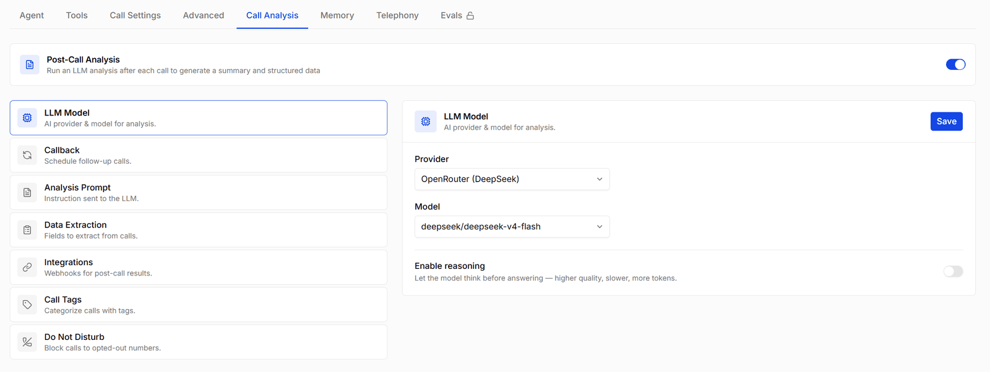This screenshot has width=990, height=372.
Task: Click the LLM Model chip icon in left list
Action: [x=27, y=117]
